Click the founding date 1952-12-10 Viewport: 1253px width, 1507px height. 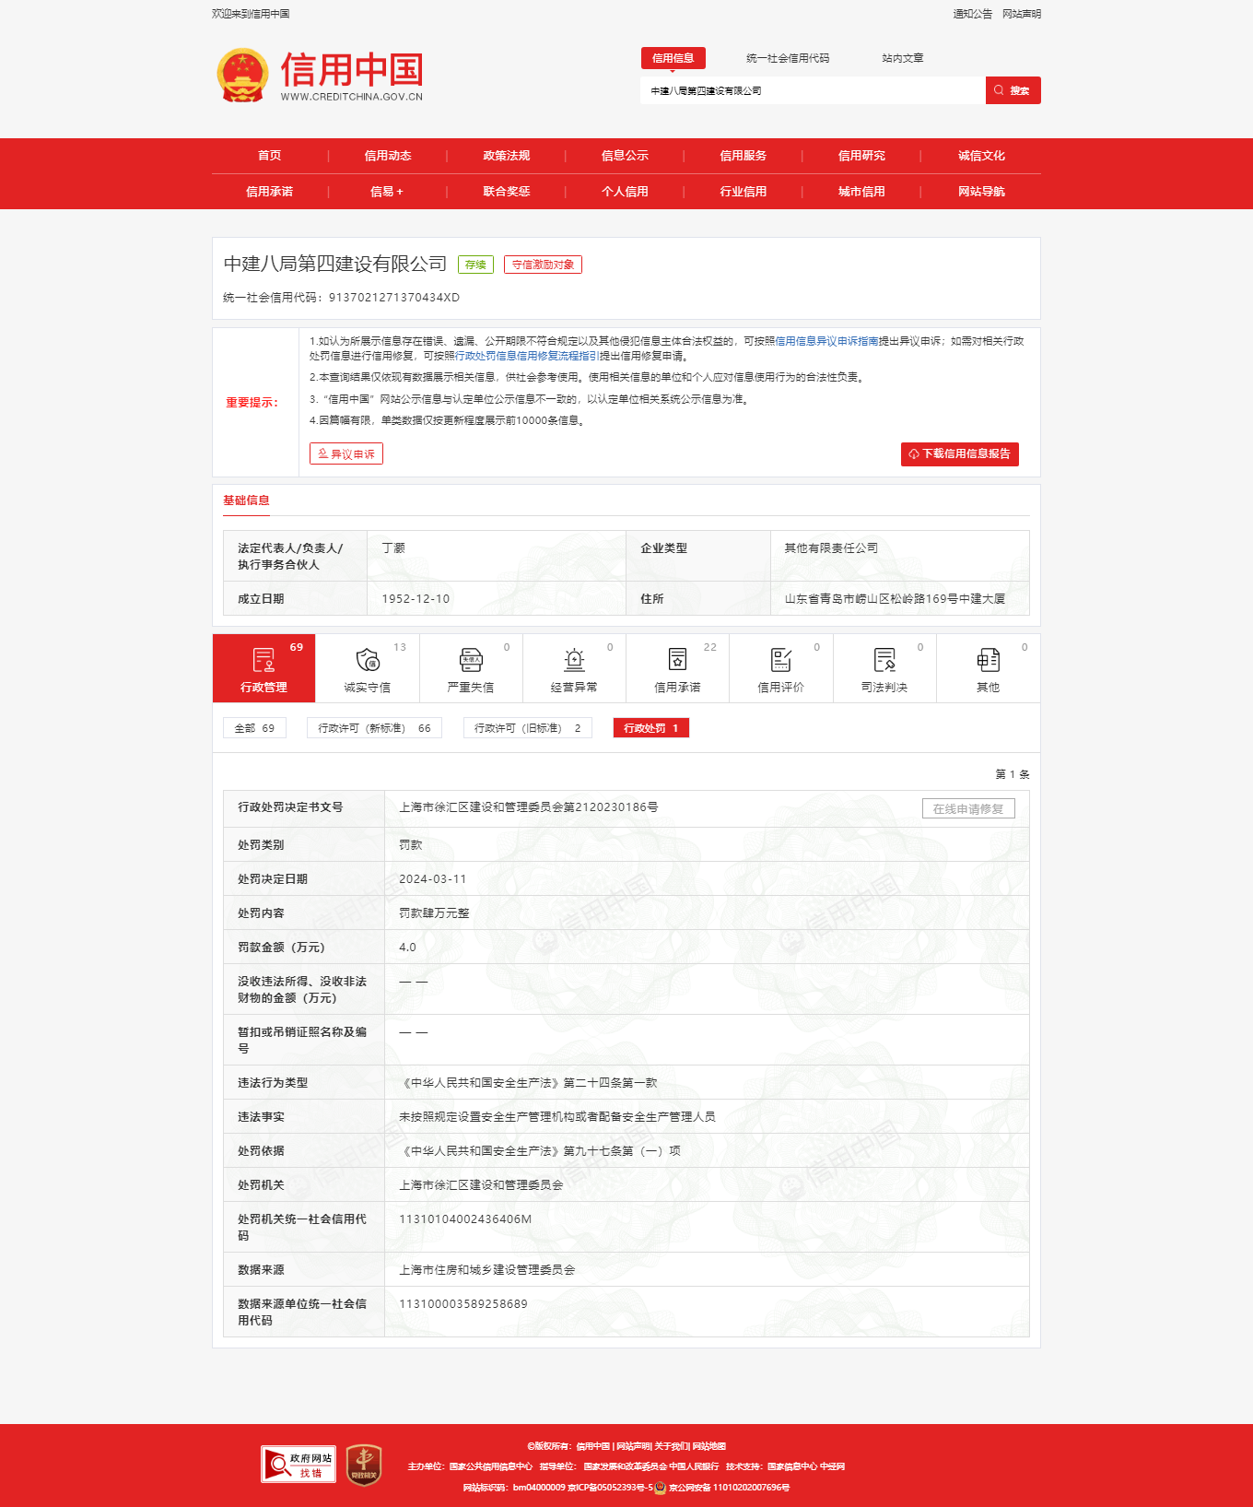pos(416,599)
